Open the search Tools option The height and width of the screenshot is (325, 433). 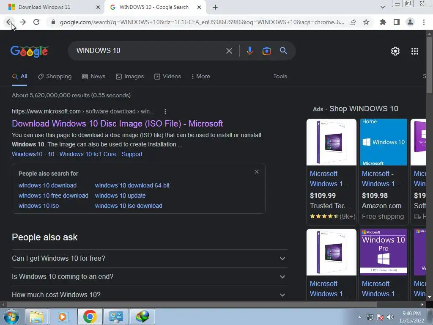click(x=280, y=76)
